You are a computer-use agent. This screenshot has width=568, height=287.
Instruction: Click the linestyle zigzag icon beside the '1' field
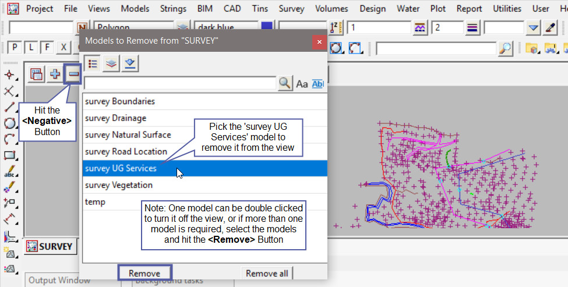[421, 27]
